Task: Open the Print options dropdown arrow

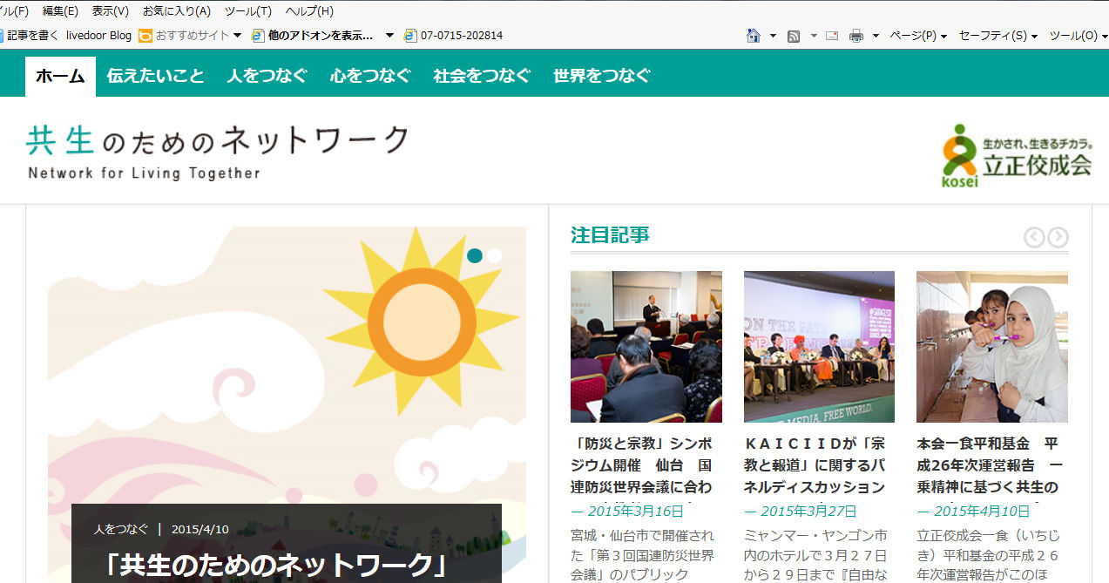Action: pyautogui.click(x=876, y=36)
